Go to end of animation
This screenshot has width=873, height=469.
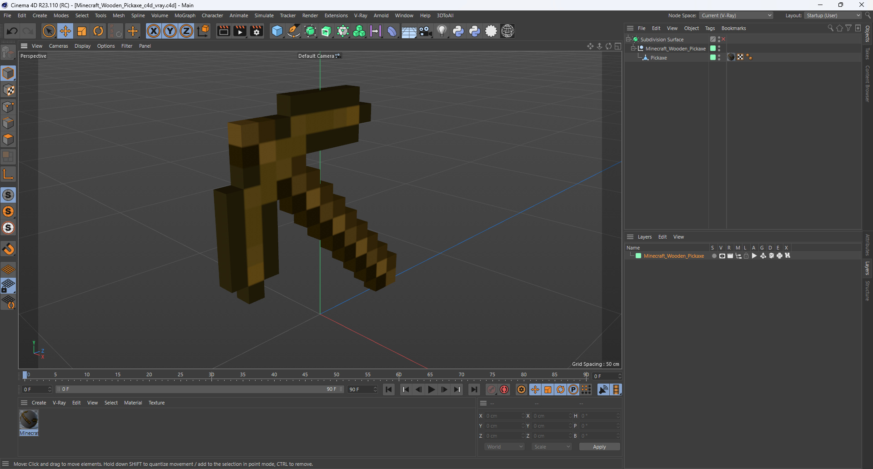point(474,389)
